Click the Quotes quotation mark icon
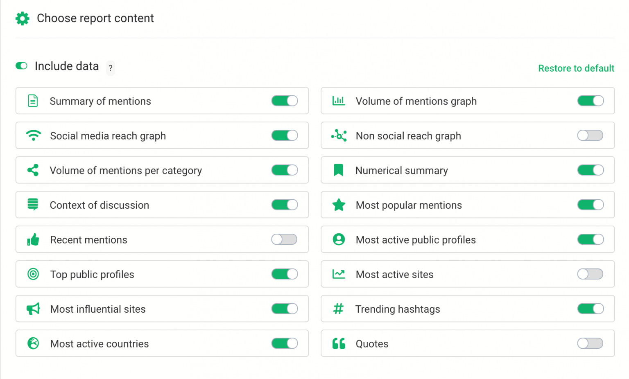 pyautogui.click(x=339, y=343)
